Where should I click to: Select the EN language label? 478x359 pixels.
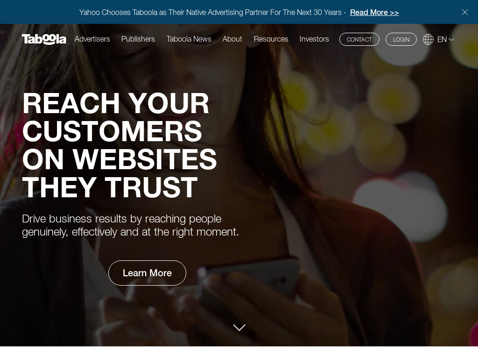pos(442,39)
